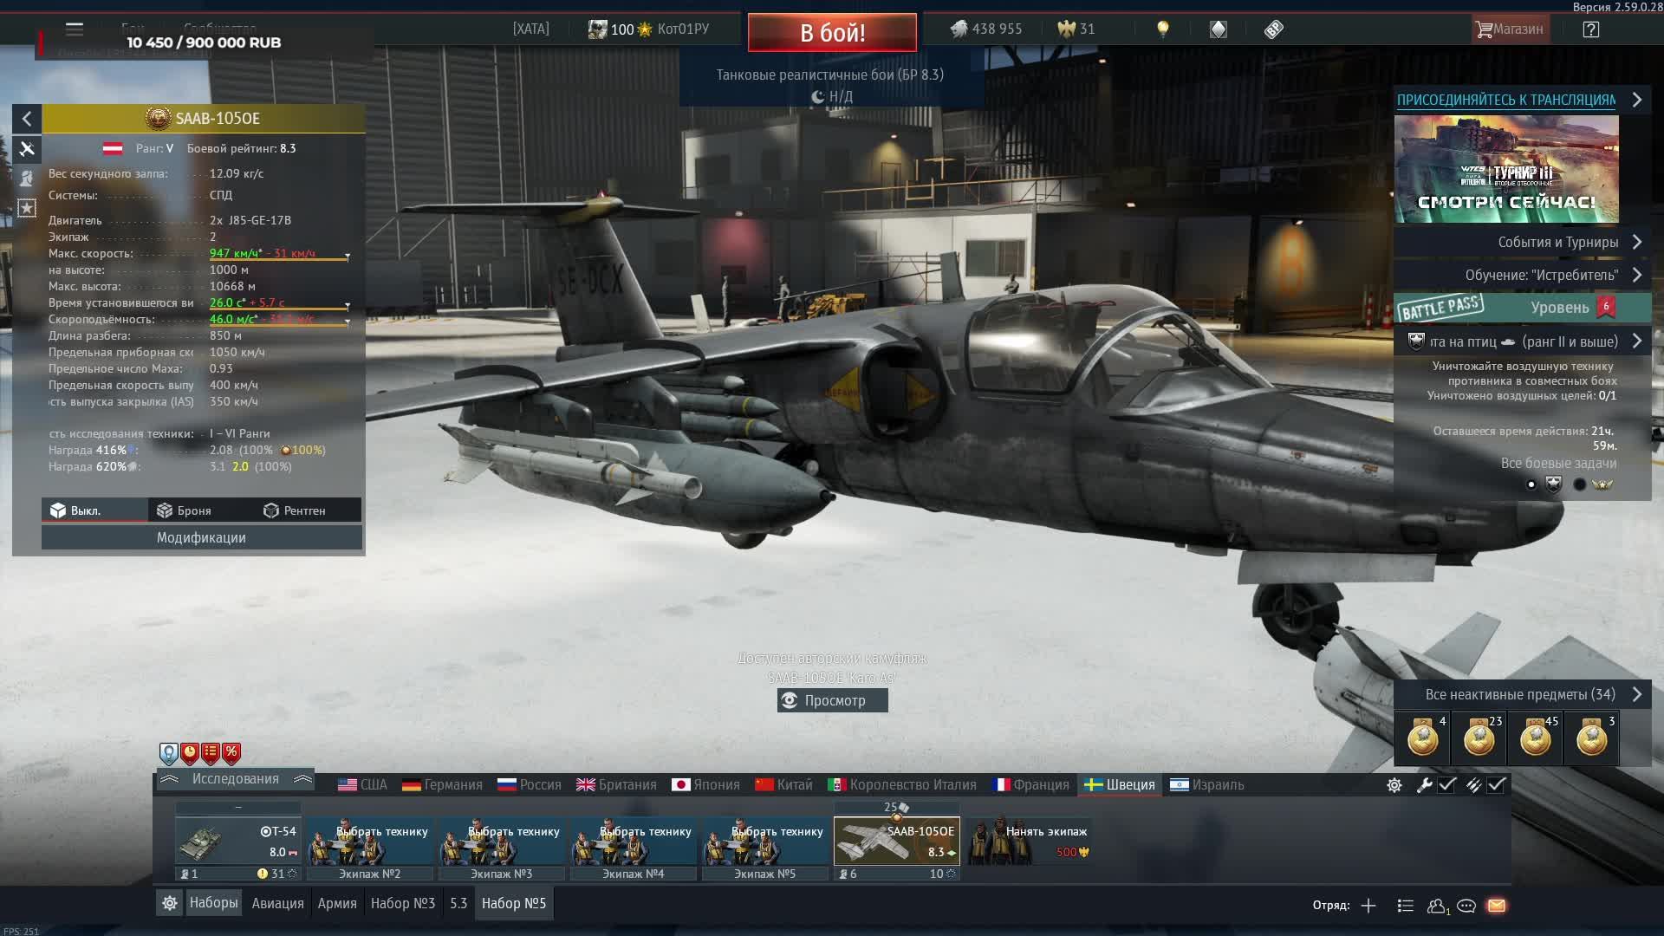Viewport: 1664px width, 936px height.
Task: Switch to the США nation tab
Action: pos(362,785)
